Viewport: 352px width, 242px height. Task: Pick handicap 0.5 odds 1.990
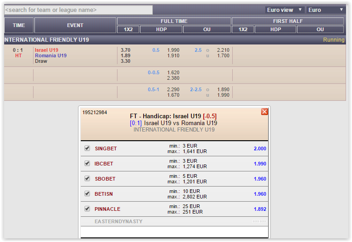pos(173,50)
